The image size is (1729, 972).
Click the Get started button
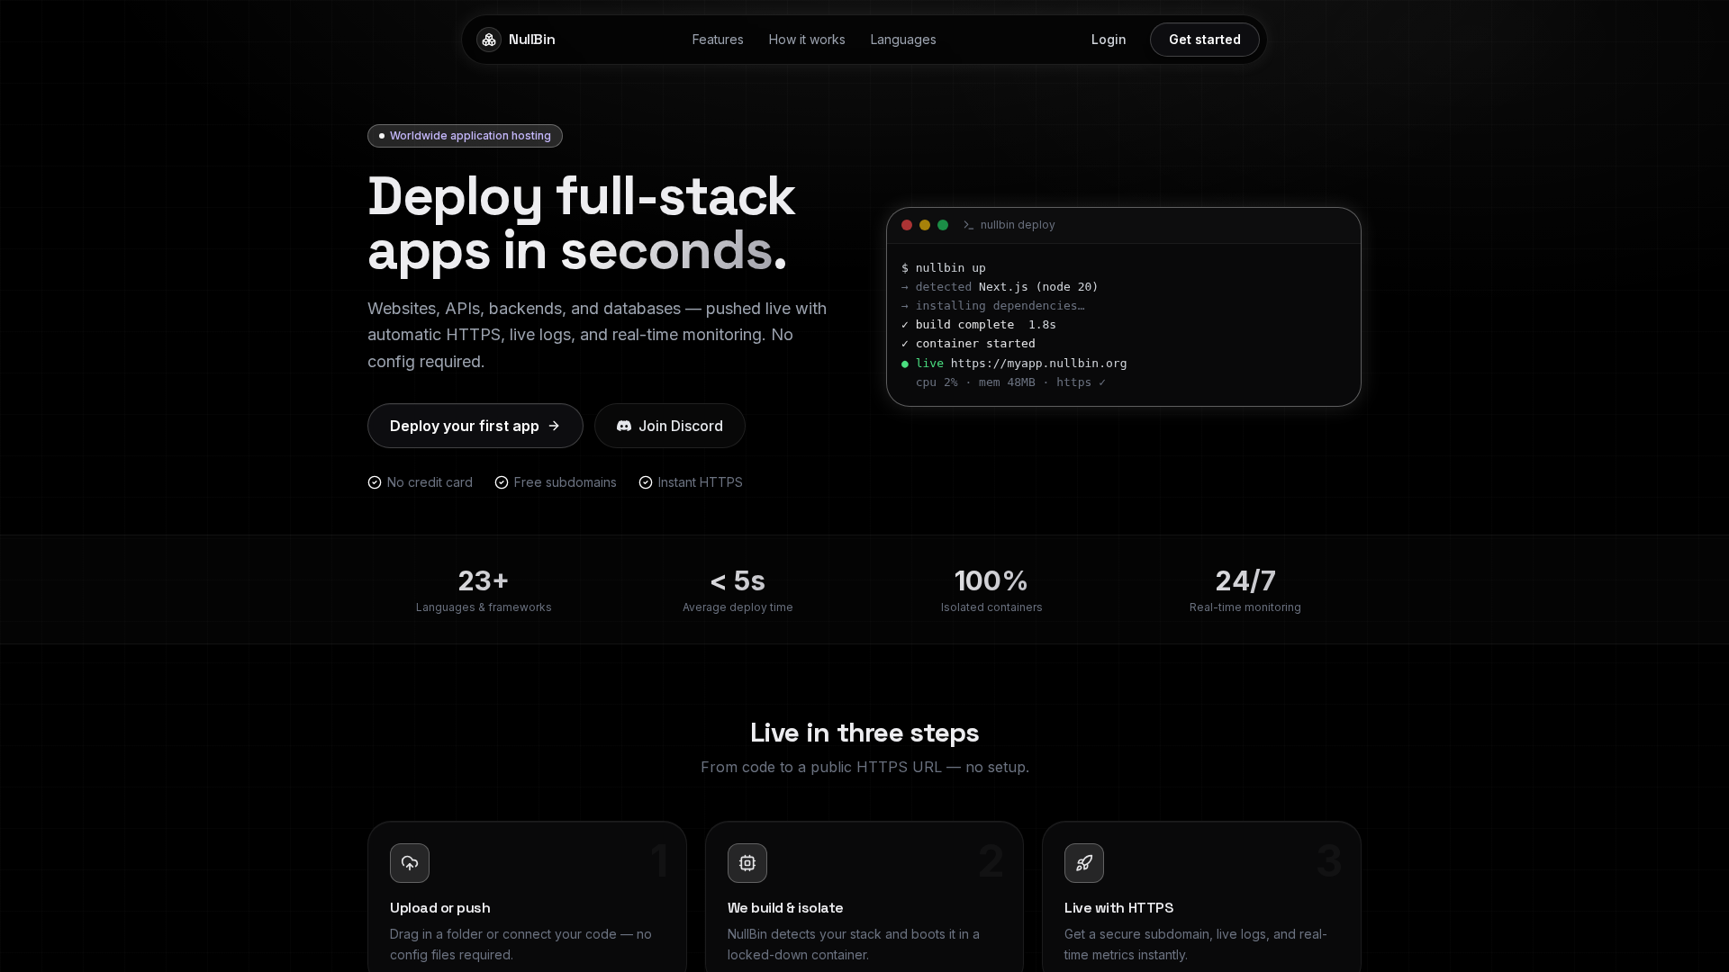[x=1205, y=40]
